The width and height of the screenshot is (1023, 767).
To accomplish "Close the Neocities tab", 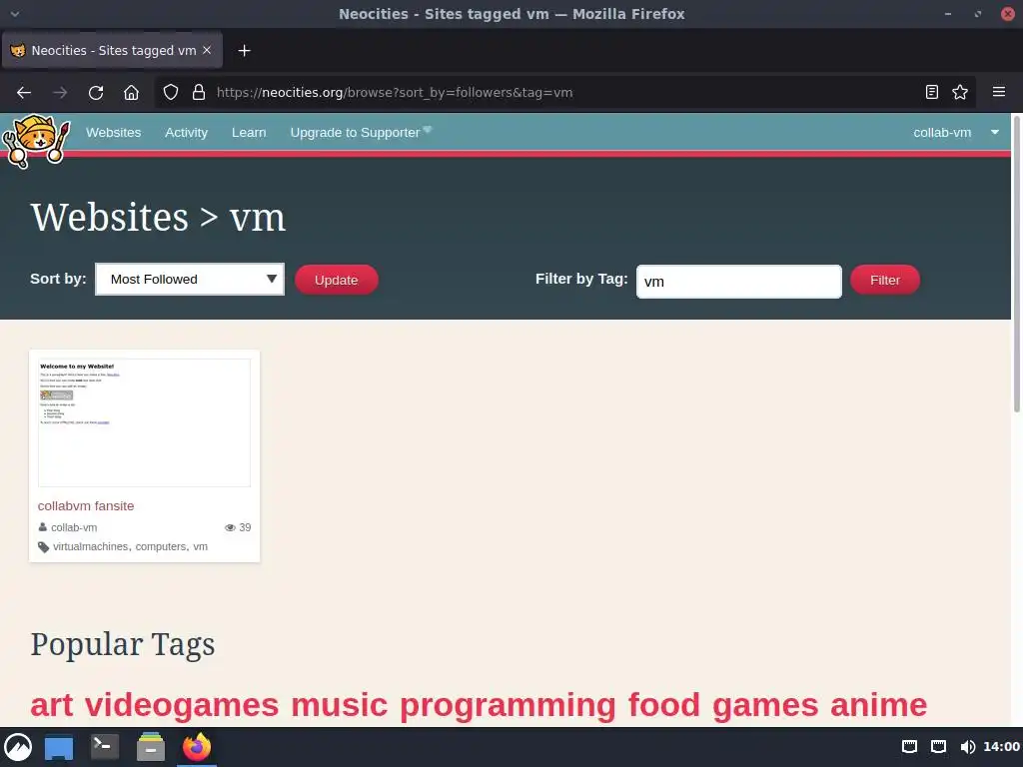I will (x=207, y=50).
